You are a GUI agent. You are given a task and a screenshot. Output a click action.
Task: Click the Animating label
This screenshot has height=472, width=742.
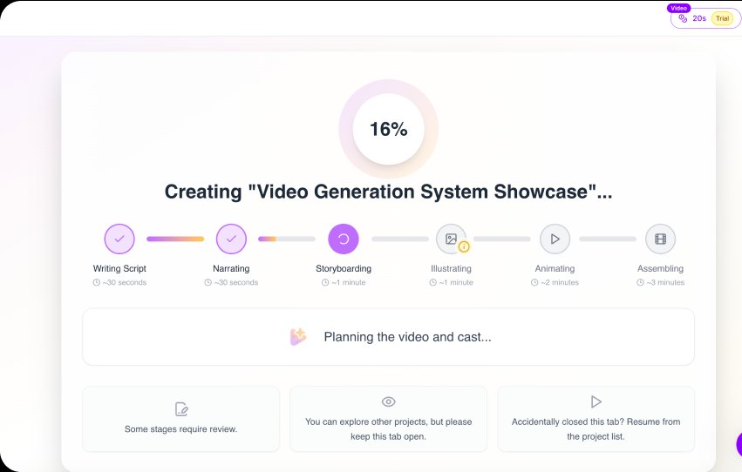tap(555, 268)
